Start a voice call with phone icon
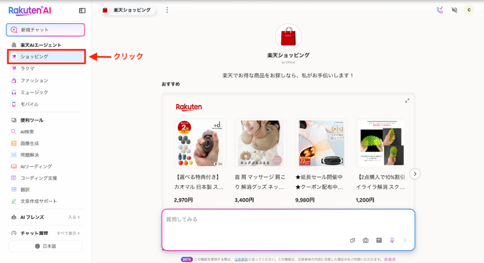The height and width of the screenshot is (263, 484). (x=440, y=10)
